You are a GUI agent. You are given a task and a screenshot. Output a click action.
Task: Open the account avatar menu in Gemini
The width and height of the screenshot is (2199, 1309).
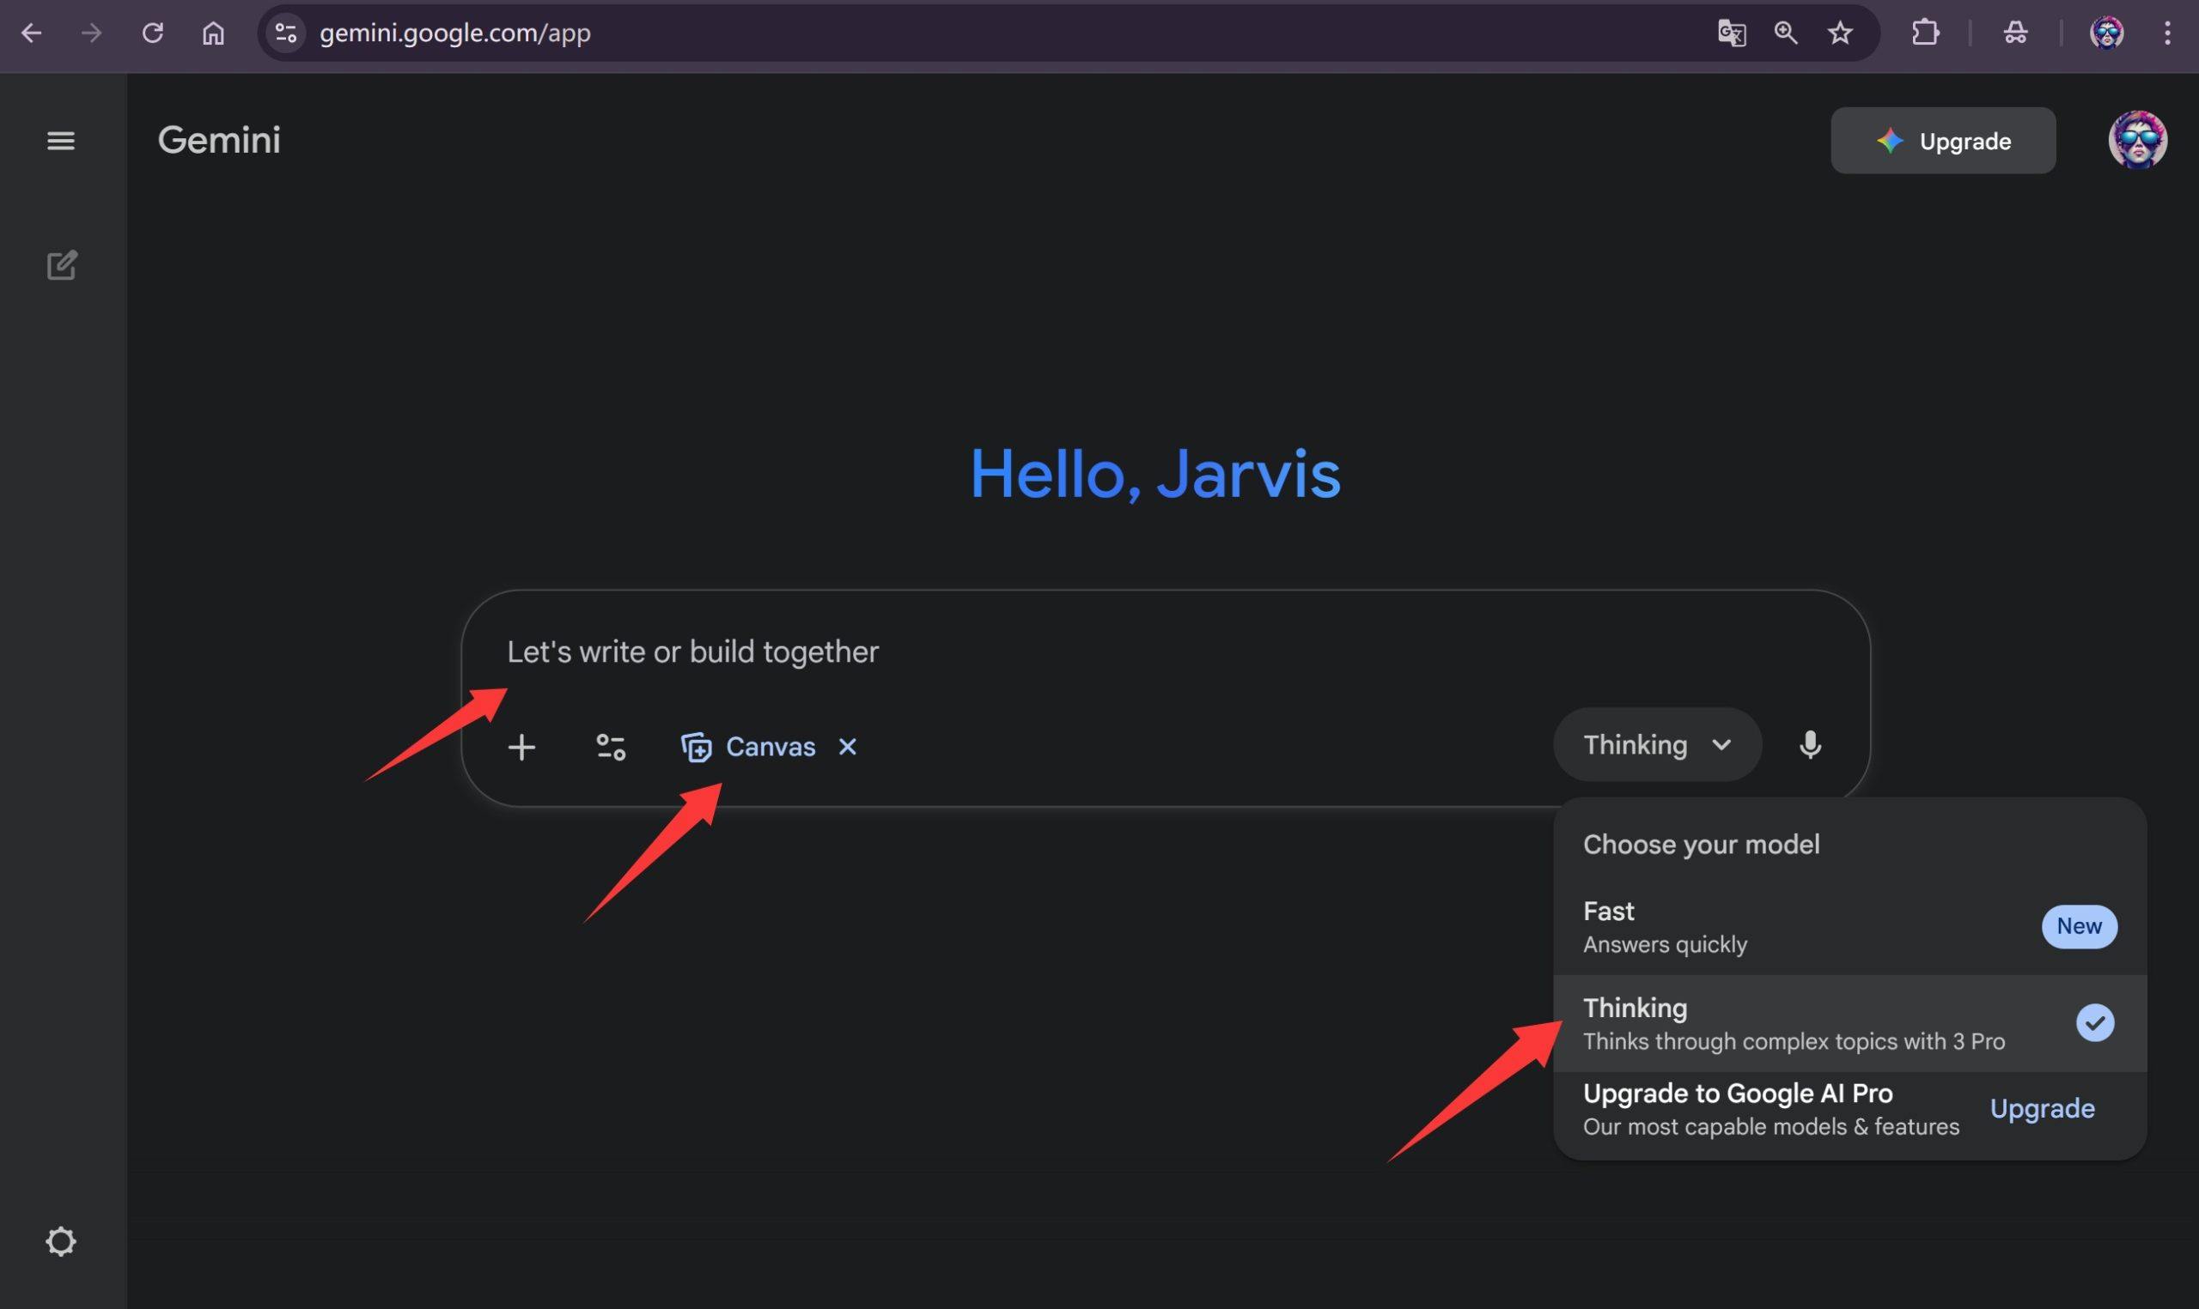click(x=2137, y=140)
